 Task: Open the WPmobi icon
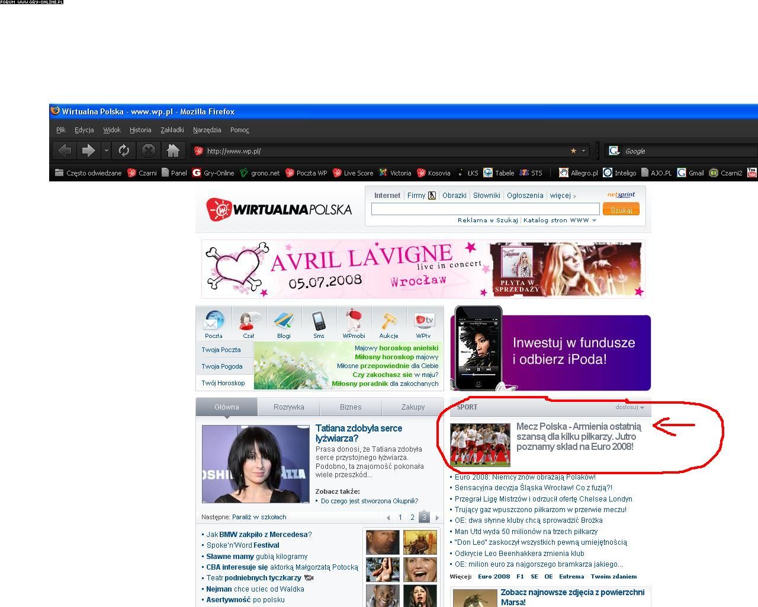click(354, 324)
